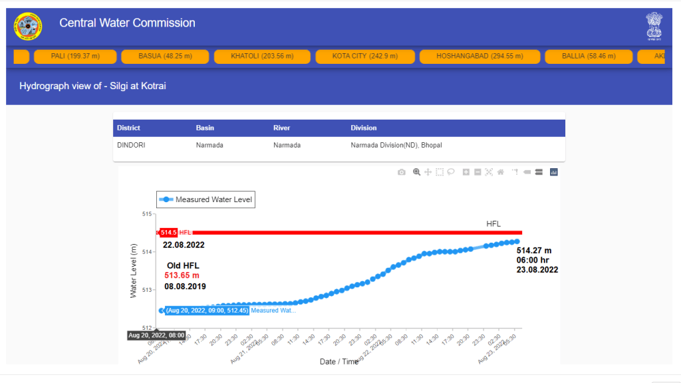Select KOTA CITY (242.9 m) station
This screenshot has width=681, height=383.
point(365,57)
